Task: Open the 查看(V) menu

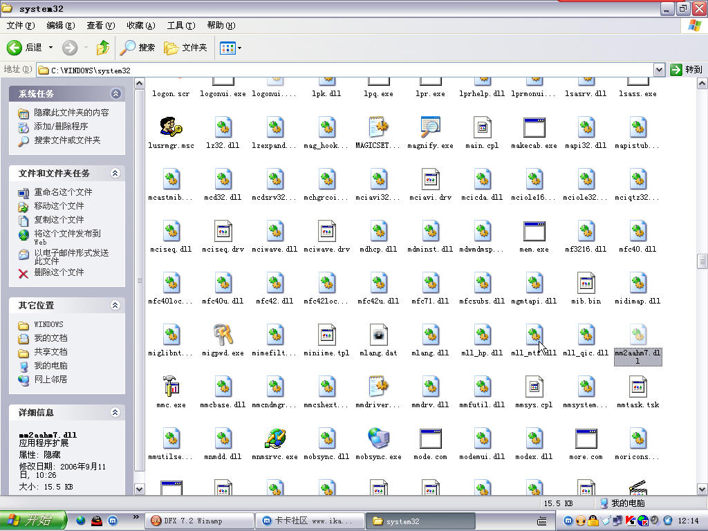Action: (100, 26)
